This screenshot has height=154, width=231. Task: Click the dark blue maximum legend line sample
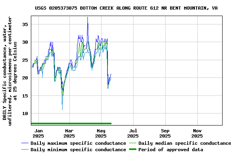(x=25, y=143)
